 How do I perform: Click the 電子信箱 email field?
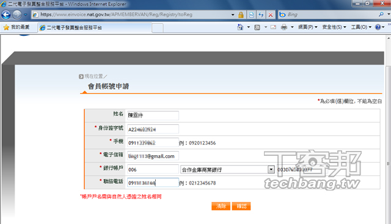pos(153,156)
